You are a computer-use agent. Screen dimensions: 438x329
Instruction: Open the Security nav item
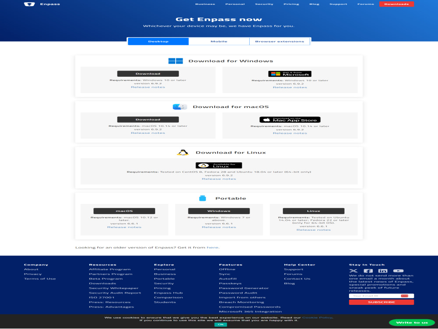pyautogui.click(x=264, y=4)
